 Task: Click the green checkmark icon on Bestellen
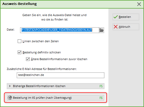tap(115, 17)
